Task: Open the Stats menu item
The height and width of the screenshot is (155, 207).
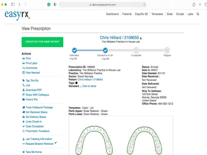Action: pos(169,14)
